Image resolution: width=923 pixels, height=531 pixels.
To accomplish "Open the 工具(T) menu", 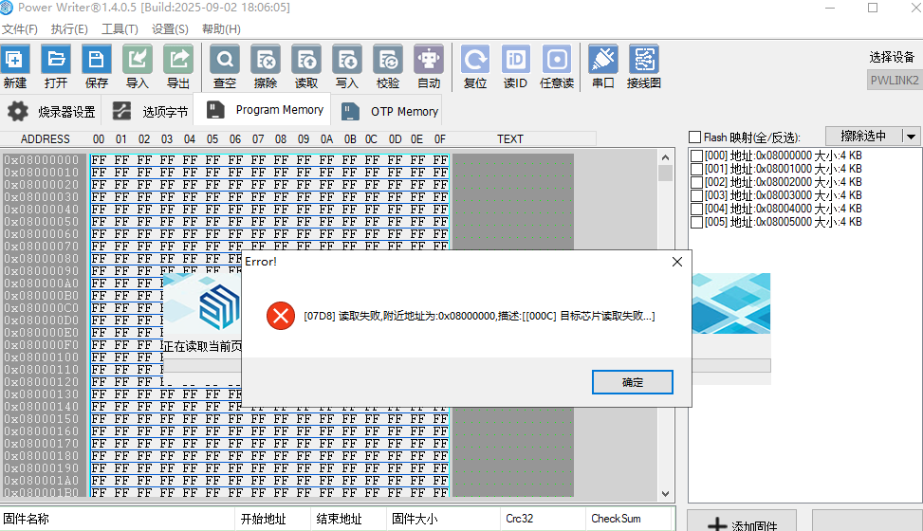I will point(120,29).
